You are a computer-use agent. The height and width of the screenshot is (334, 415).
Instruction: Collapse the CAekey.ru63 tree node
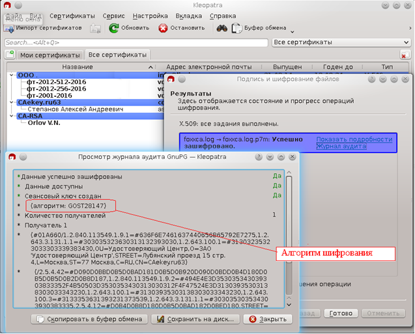pyautogui.click(x=11, y=102)
